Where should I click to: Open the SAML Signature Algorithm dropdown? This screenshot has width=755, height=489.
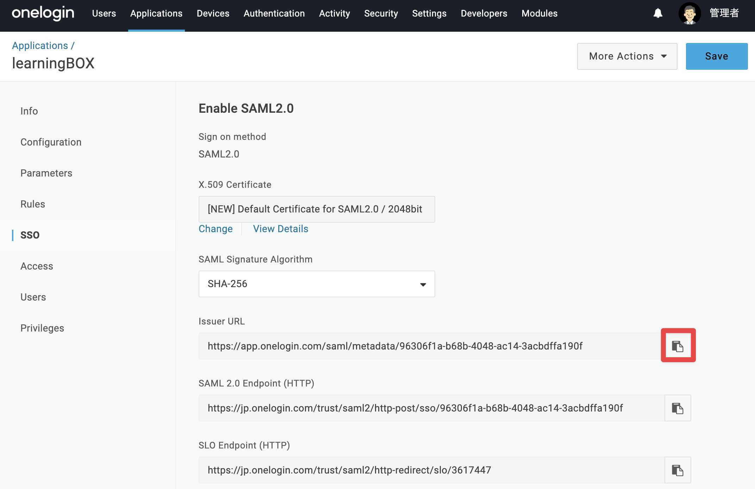317,284
